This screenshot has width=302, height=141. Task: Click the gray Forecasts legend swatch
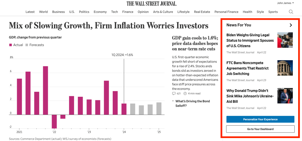(27, 45)
